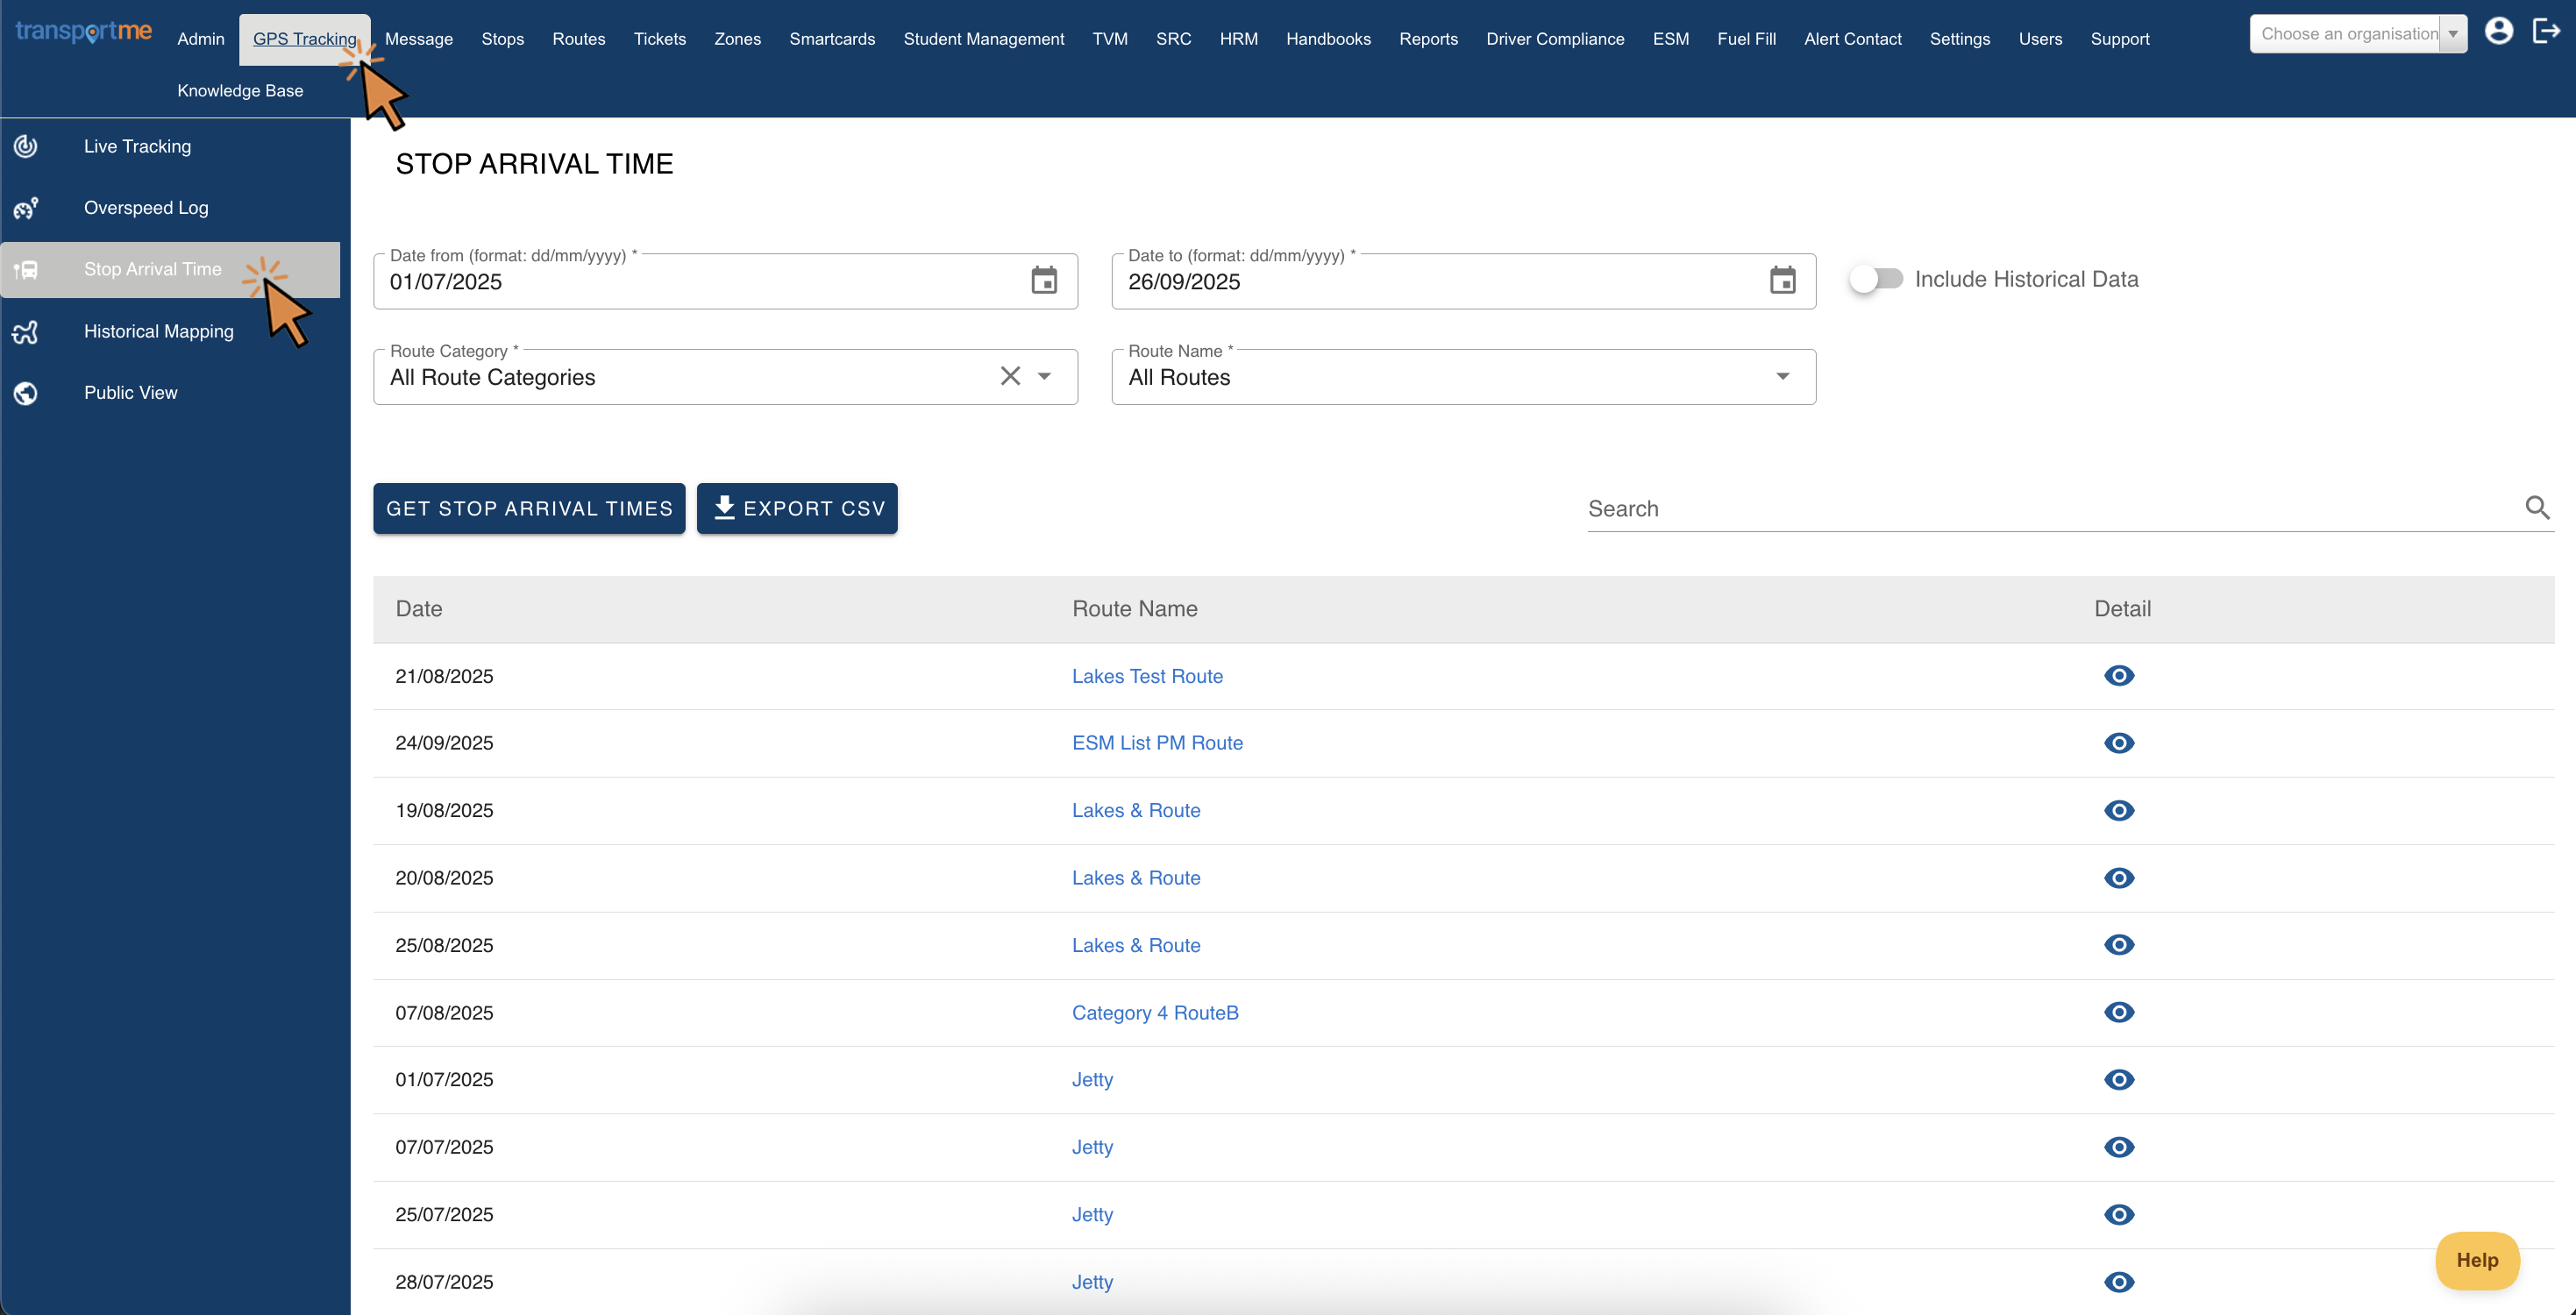This screenshot has height=1315, width=2576.
Task: Click Export CSV button
Action: pos(797,508)
